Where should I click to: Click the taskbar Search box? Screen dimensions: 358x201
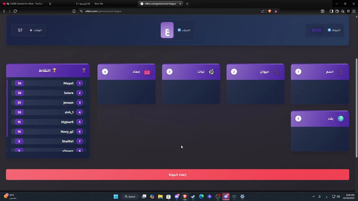pos(130,197)
